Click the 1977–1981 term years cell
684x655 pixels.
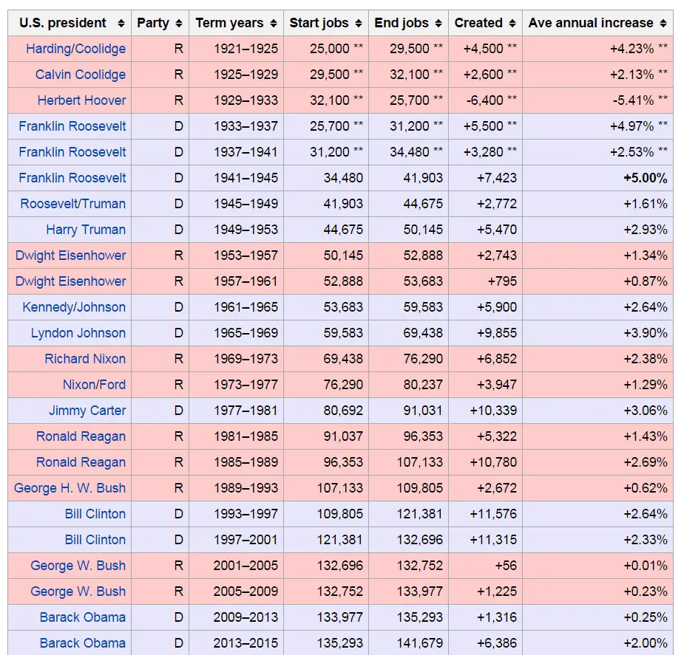[246, 411]
